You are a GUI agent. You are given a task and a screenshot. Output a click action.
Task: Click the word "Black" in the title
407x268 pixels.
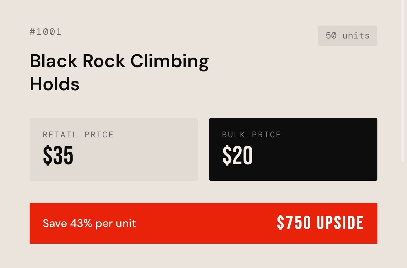click(53, 61)
